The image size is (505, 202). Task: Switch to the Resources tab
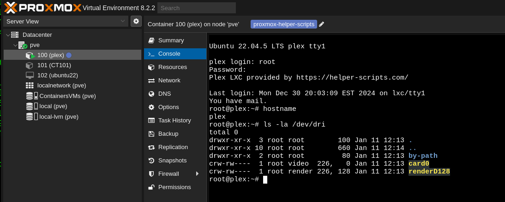point(172,67)
